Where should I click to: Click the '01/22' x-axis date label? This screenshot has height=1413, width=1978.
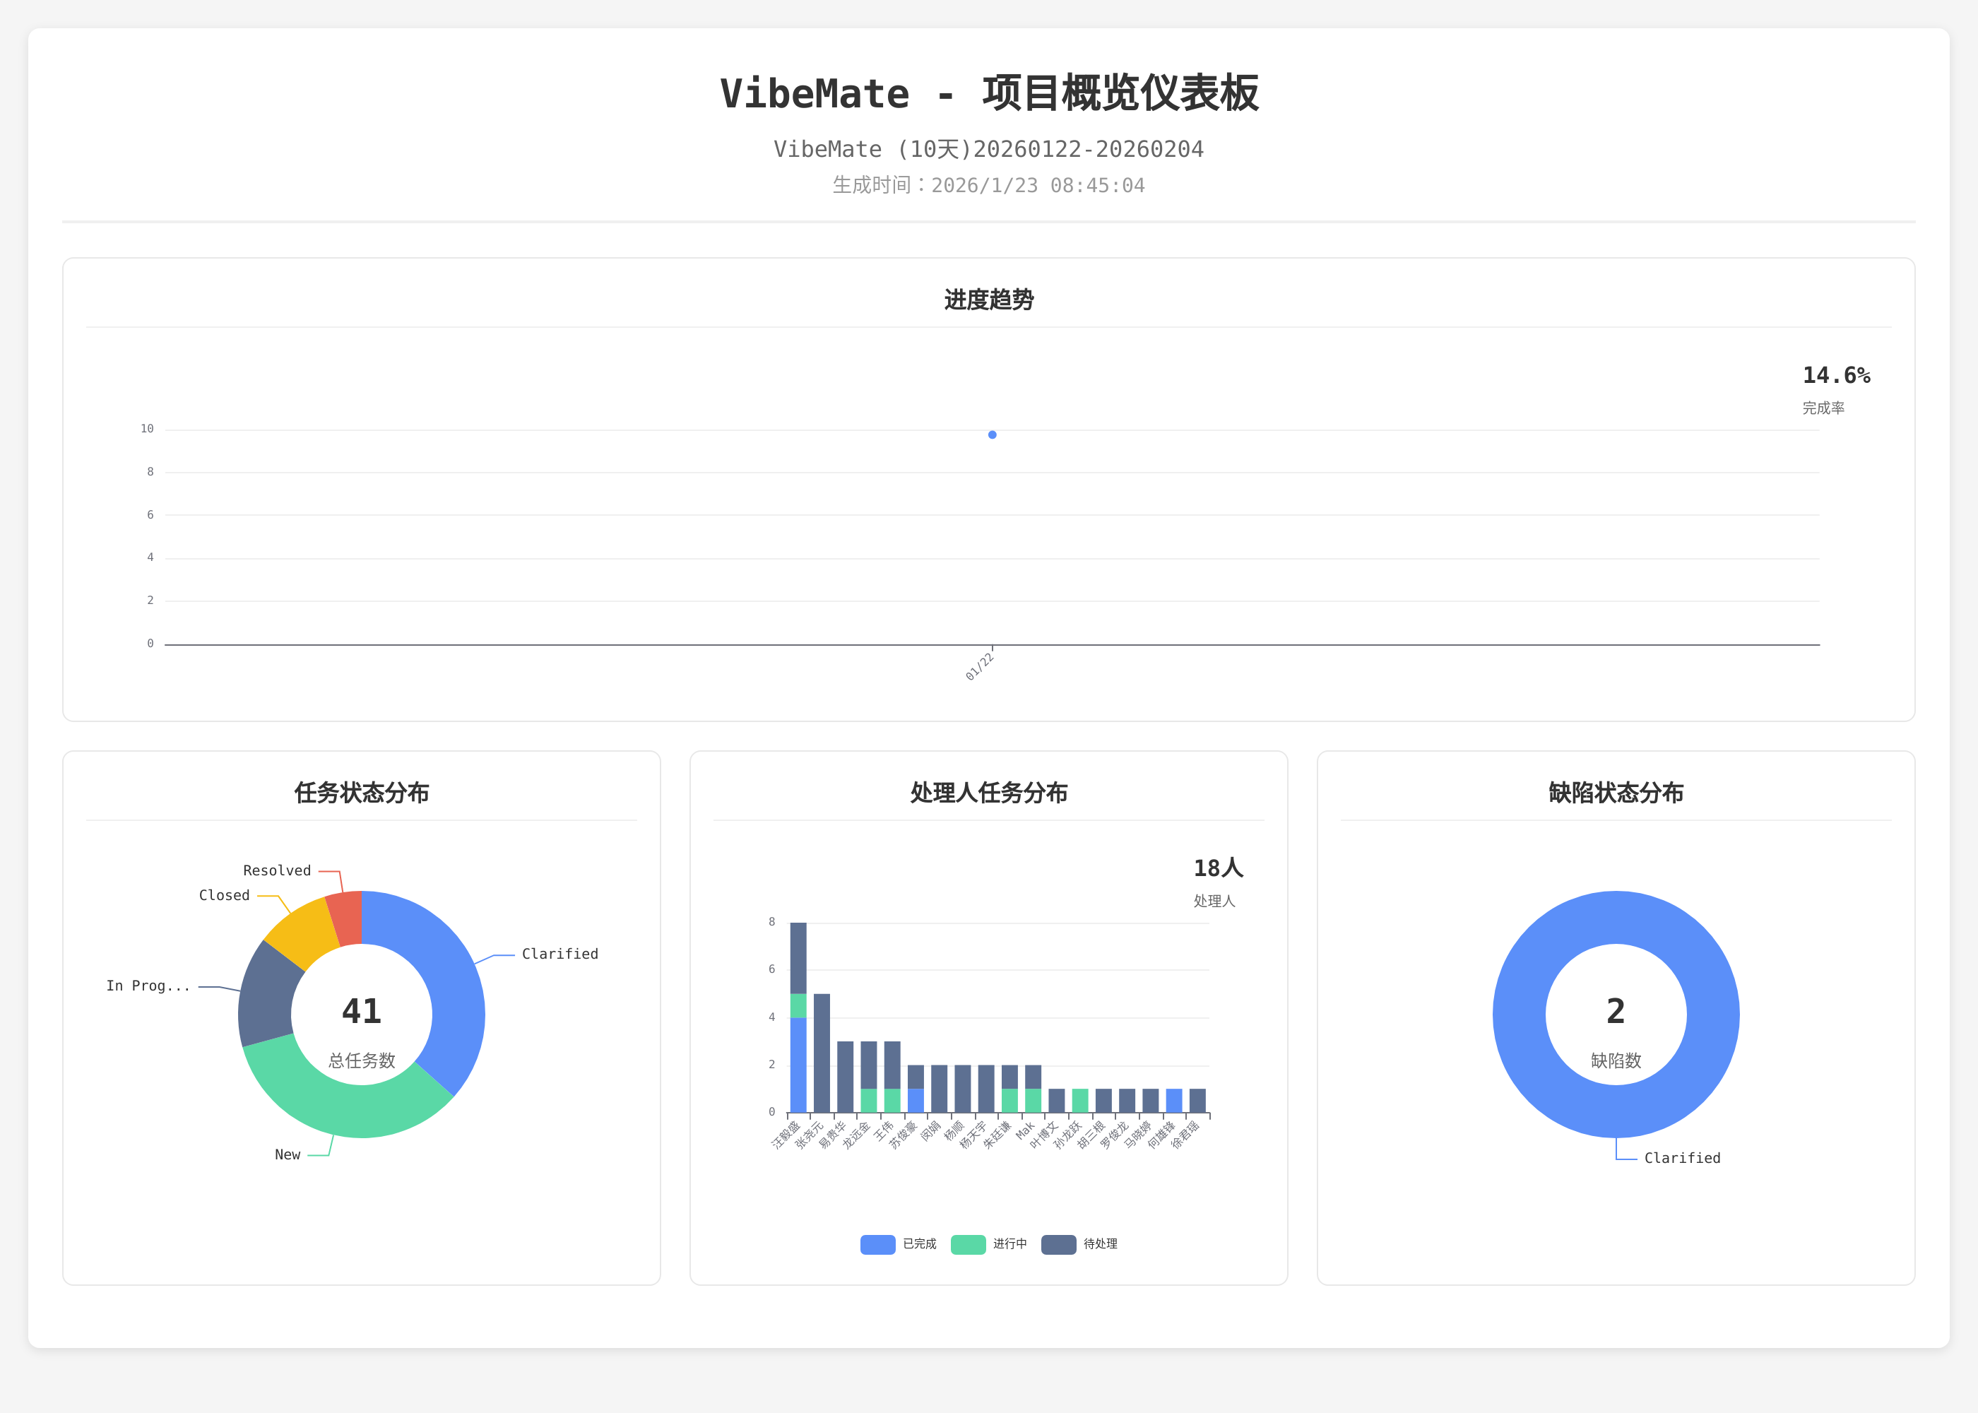pyautogui.click(x=979, y=666)
